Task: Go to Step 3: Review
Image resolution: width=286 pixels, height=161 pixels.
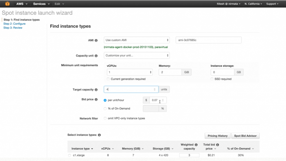Action: pyautogui.click(x=13, y=28)
